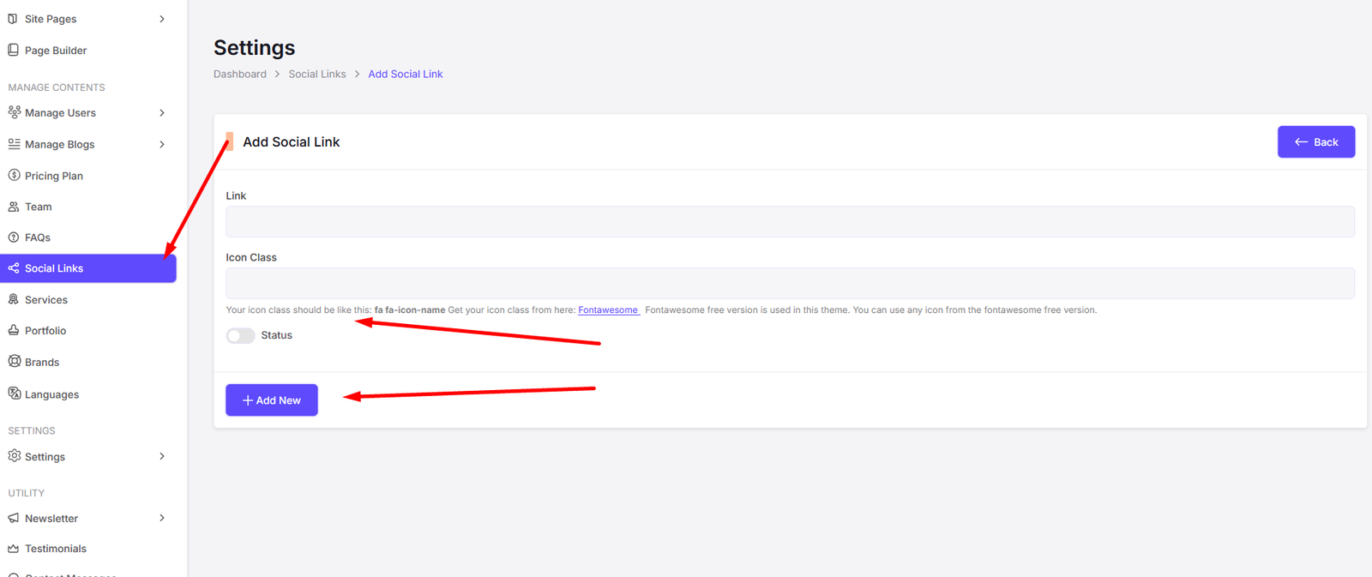The width and height of the screenshot is (1372, 577).
Task: Click the Languages translate icon
Action: pyautogui.click(x=15, y=394)
